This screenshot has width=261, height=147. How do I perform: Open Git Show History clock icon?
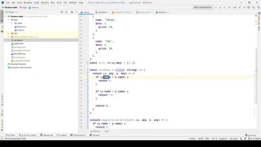point(248,7)
